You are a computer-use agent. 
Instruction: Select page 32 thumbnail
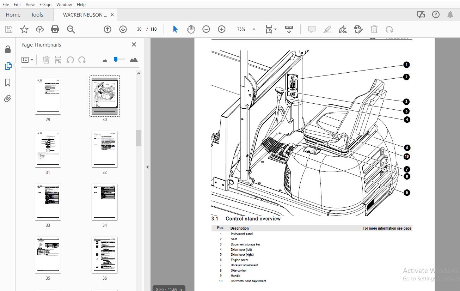click(x=105, y=149)
